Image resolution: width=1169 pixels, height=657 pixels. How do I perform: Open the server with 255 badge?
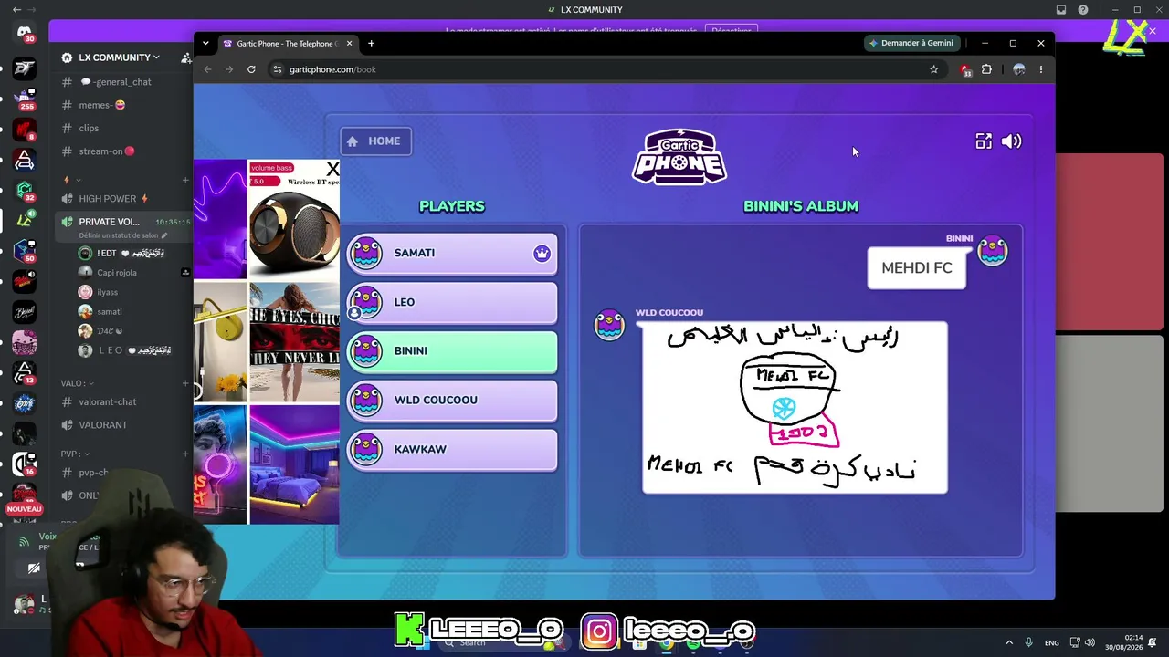(25, 98)
